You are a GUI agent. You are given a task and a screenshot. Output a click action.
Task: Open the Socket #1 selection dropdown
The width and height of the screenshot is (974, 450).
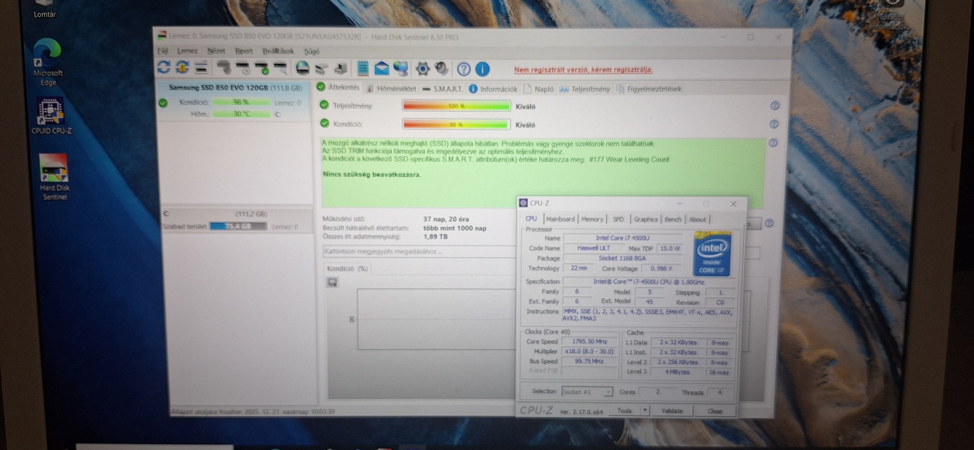point(587,391)
